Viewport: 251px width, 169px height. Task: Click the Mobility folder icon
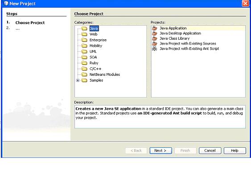click(x=84, y=46)
